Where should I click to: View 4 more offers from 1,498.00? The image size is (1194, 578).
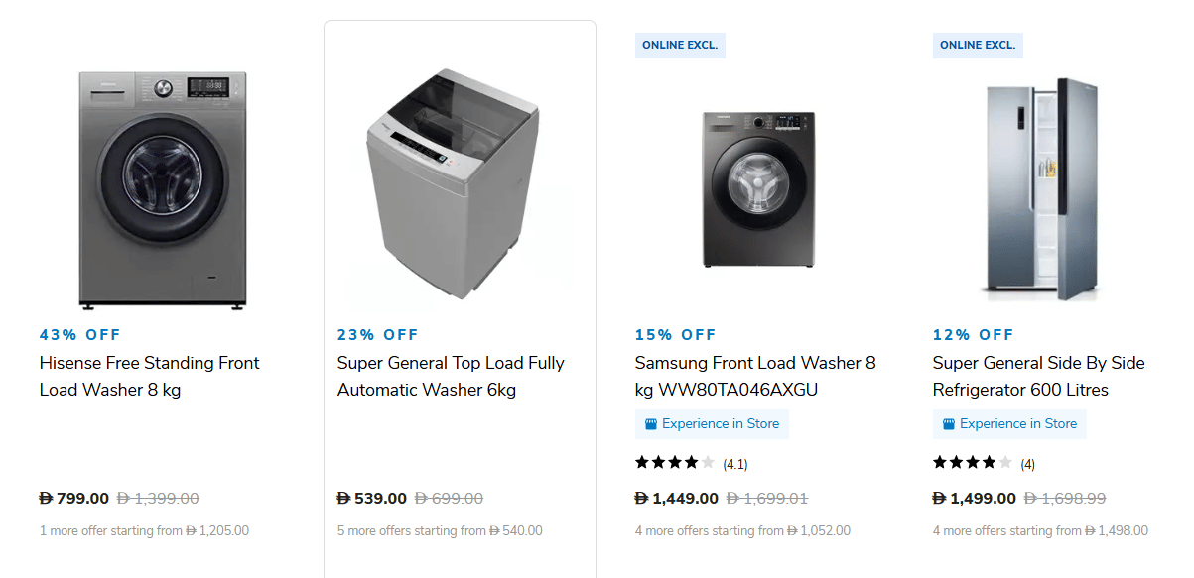point(1040,531)
